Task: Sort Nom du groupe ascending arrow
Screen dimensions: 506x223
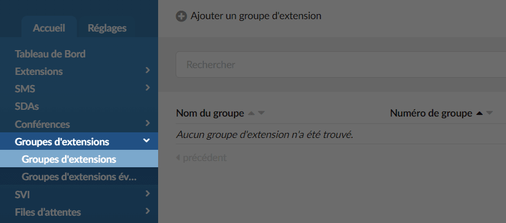Action: (251, 113)
